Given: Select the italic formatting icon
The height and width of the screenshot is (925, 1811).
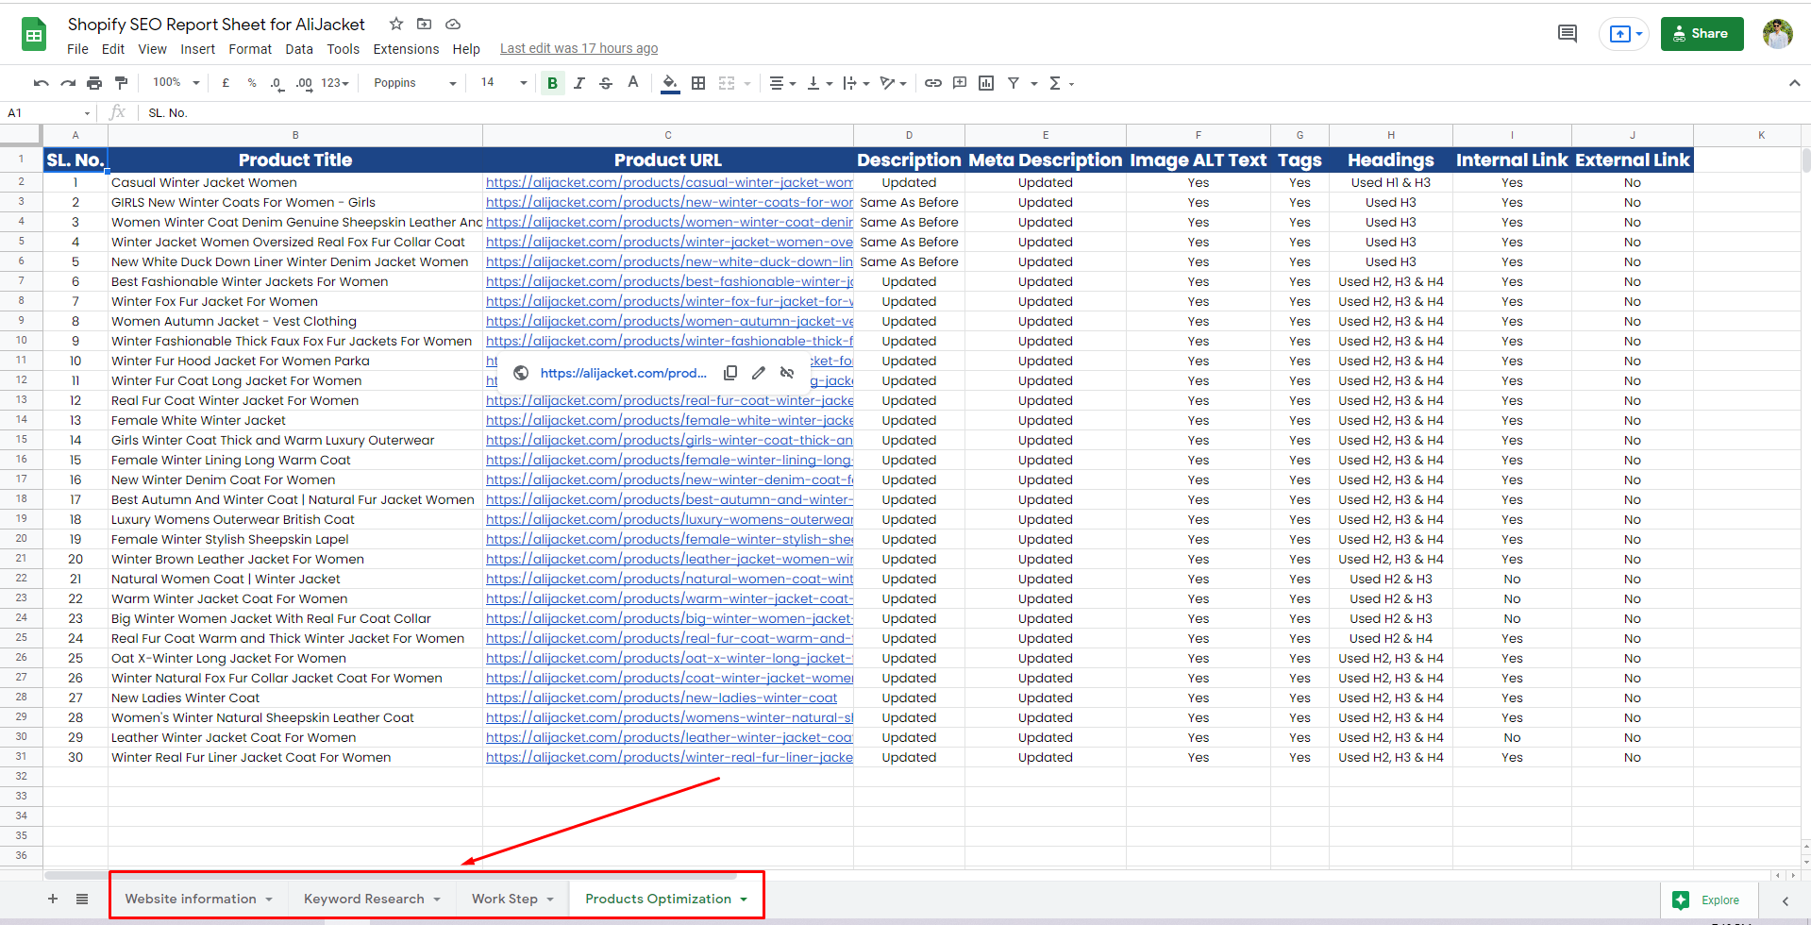Looking at the screenshot, I should (579, 83).
